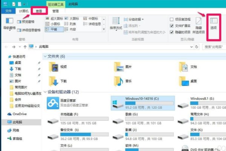Open 下载 in the quick access list
Viewport: 226px width, 151px height.
tap(15, 69)
